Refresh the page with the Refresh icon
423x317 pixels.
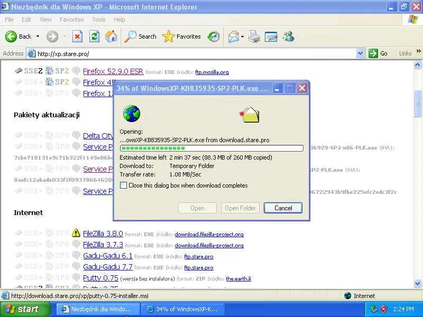click(x=94, y=36)
